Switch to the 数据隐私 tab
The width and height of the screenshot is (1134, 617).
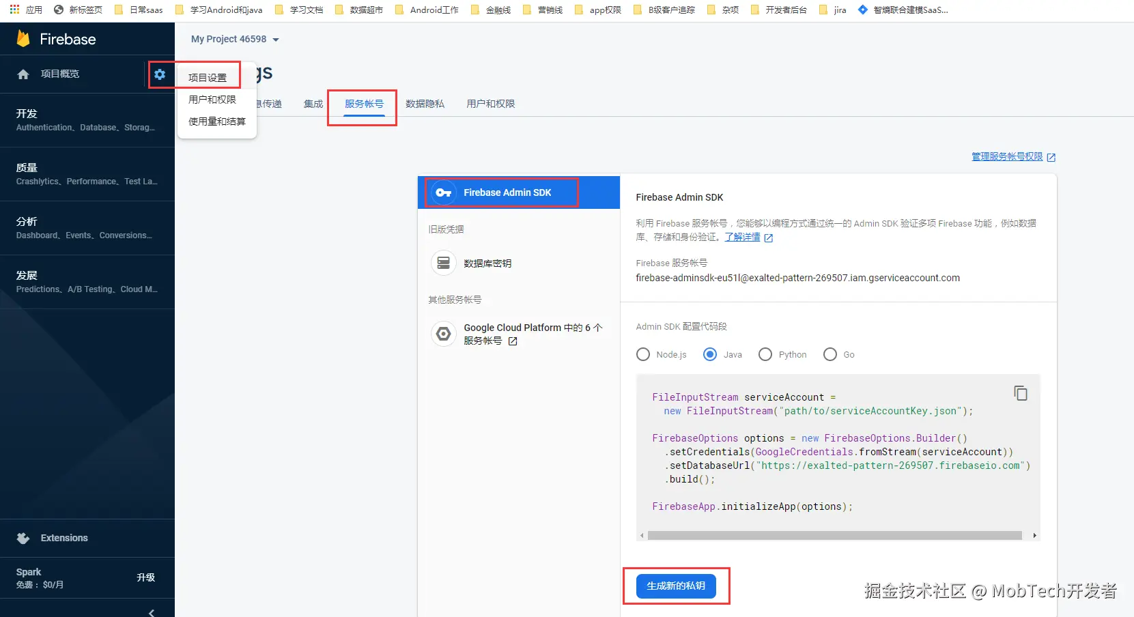click(x=425, y=104)
